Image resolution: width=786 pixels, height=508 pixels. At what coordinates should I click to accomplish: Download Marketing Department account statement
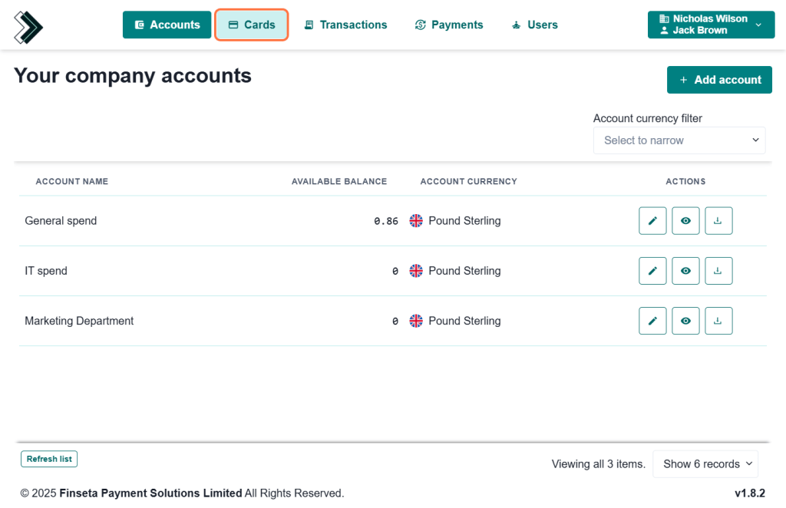(x=718, y=321)
